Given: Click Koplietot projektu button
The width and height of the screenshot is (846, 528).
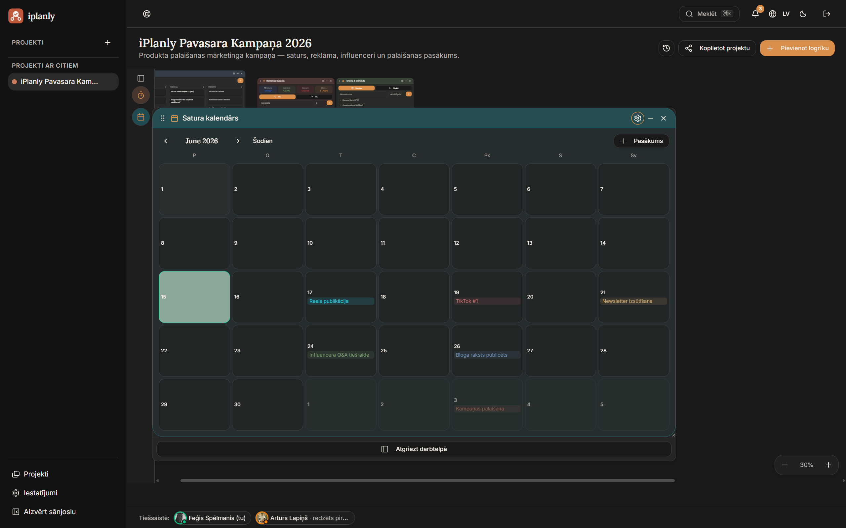Looking at the screenshot, I should tap(717, 48).
